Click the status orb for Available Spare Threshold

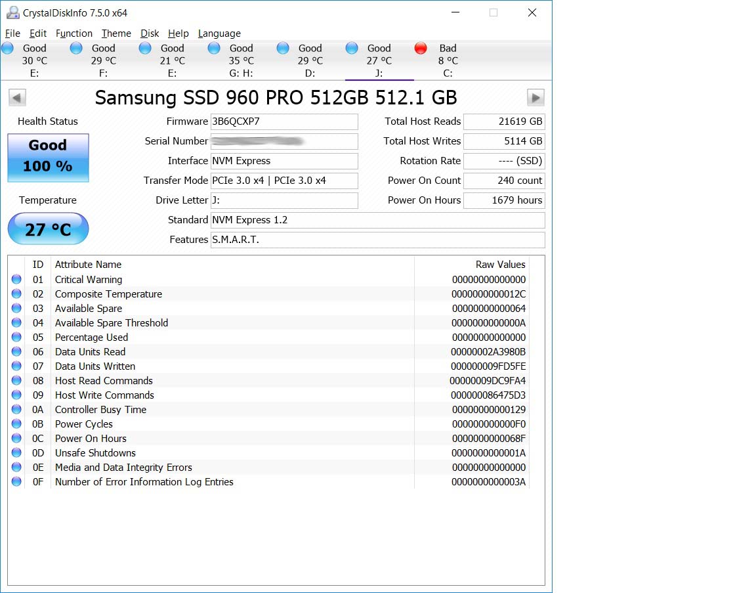(16, 322)
